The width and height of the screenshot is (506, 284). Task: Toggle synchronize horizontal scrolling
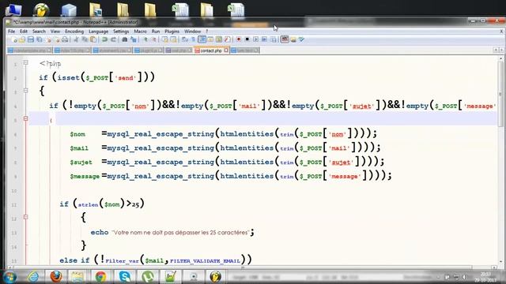click(x=173, y=39)
